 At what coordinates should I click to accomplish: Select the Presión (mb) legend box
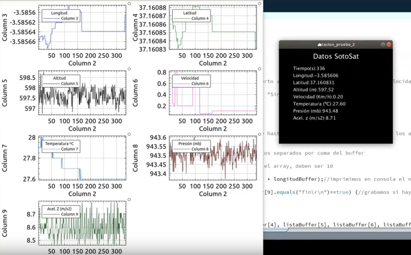coord(192,146)
